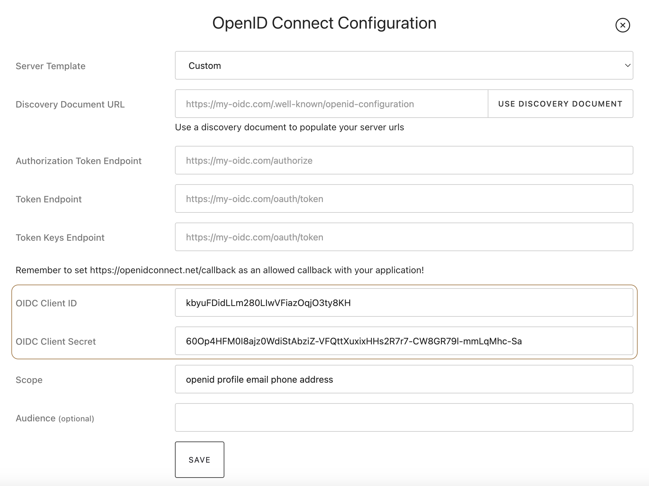Click the discovery document helper text

[x=289, y=127]
